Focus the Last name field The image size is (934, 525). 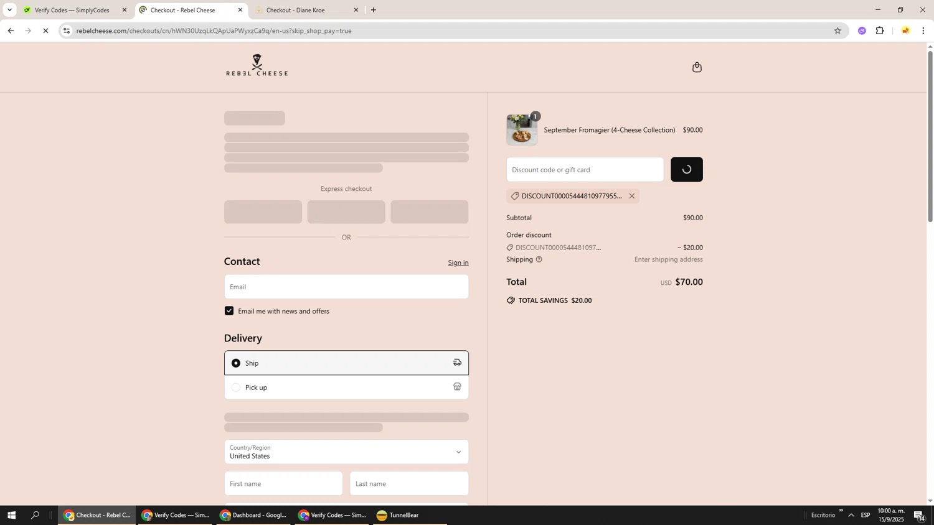pos(409,483)
